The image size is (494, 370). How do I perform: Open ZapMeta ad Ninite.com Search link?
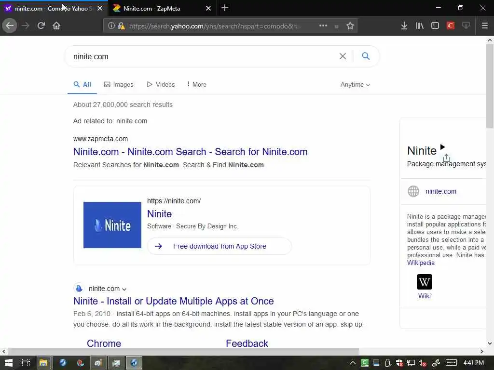tap(190, 152)
